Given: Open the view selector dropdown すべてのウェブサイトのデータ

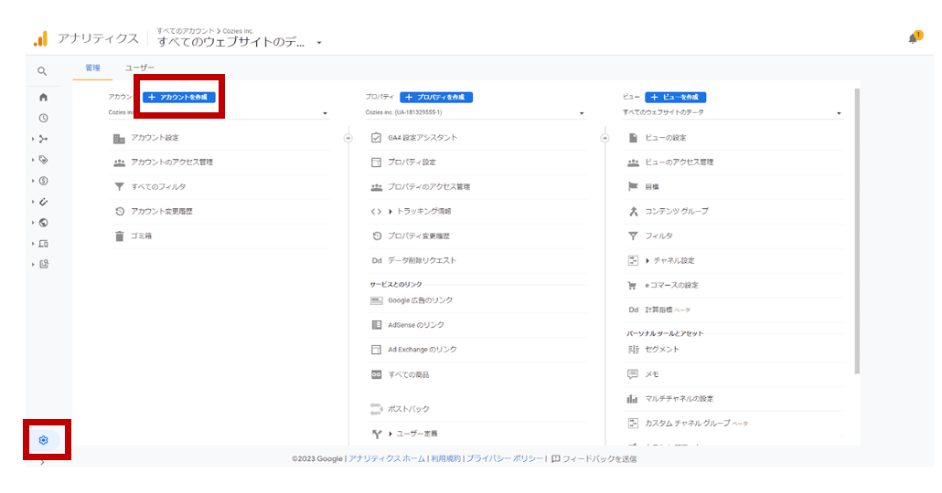Looking at the screenshot, I should 733,113.
